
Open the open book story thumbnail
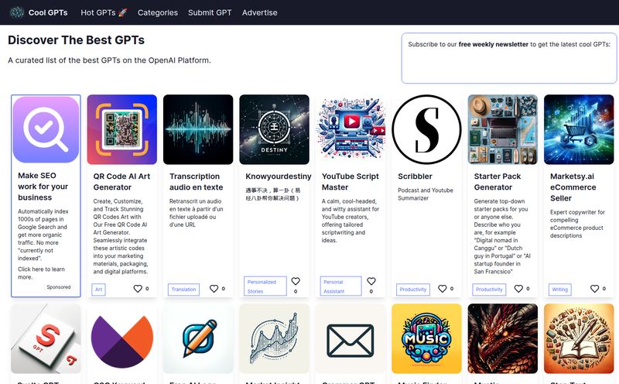(x=579, y=338)
